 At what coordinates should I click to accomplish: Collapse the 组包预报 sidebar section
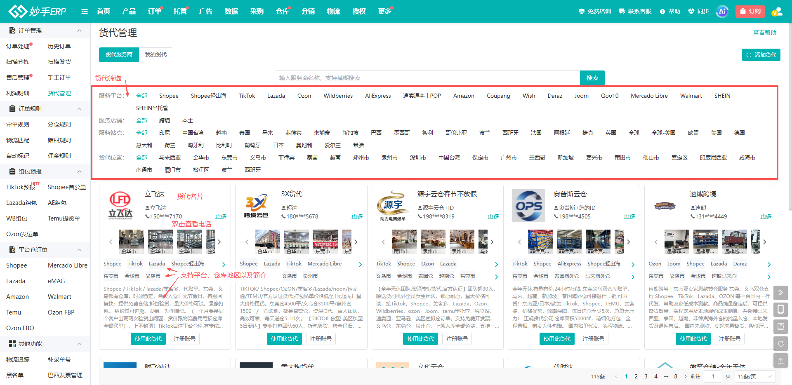80,171
